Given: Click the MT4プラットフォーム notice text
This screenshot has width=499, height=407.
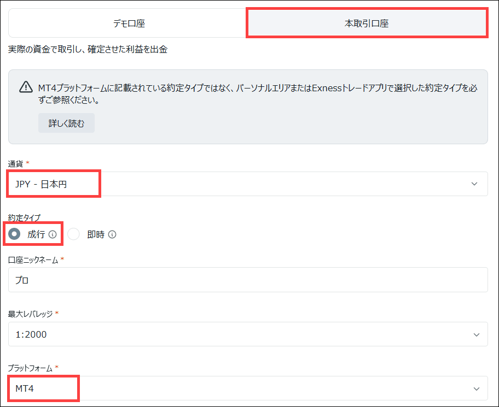Looking at the screenshot, I should click(258, 94).
